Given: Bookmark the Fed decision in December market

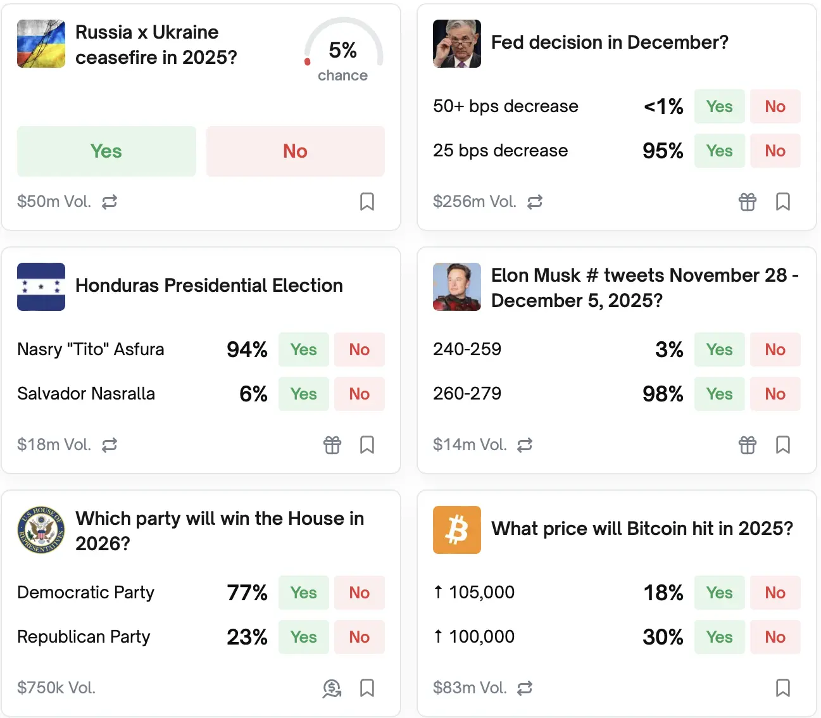Looking at the screenshot, I should click(783, 201).
